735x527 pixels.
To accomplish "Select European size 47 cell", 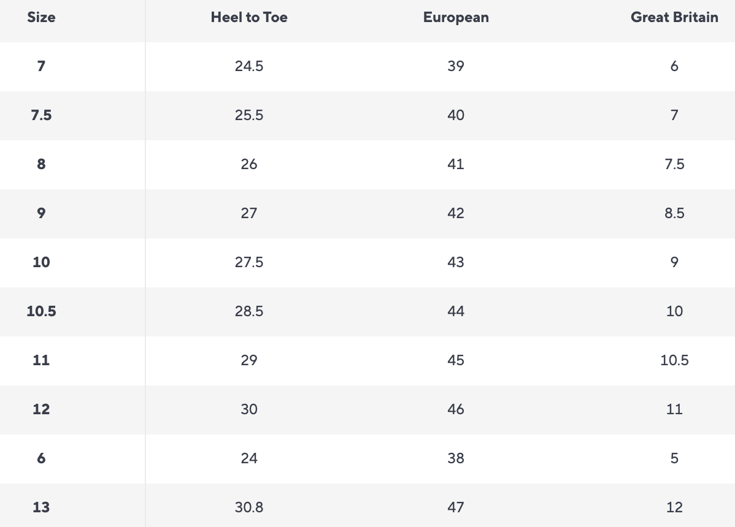I will pos(456,507).
